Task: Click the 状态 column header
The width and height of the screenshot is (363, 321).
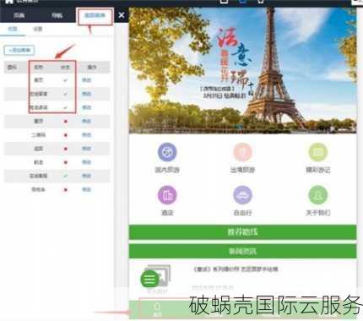Action: 65,68
